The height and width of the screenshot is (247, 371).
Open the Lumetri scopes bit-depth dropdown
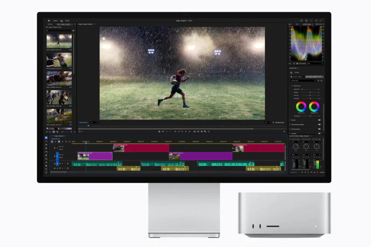(315, 63)
